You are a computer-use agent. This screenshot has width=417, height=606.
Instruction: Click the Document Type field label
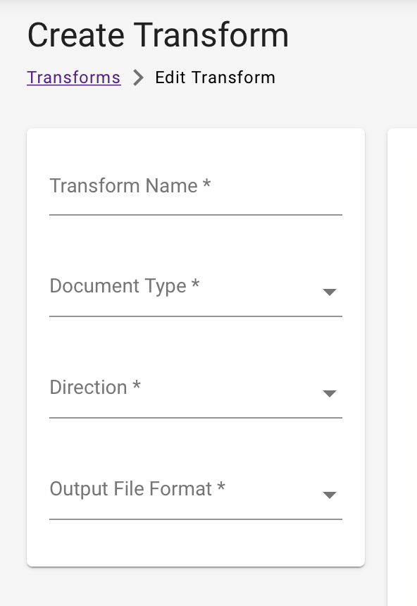pyautogui.click(x=125, y=286)
